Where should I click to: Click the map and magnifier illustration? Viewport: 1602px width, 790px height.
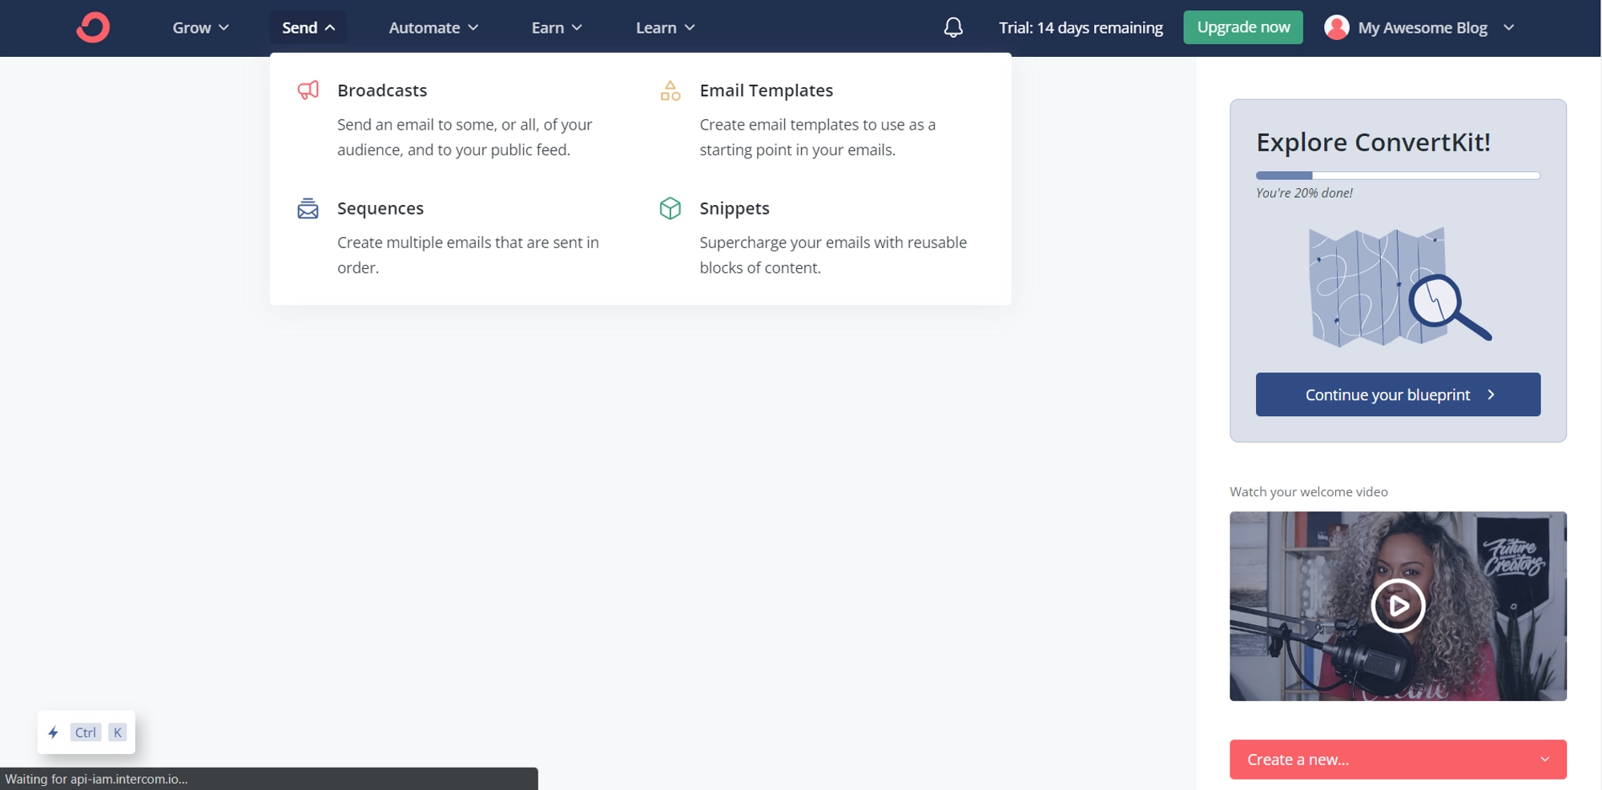1399,287
